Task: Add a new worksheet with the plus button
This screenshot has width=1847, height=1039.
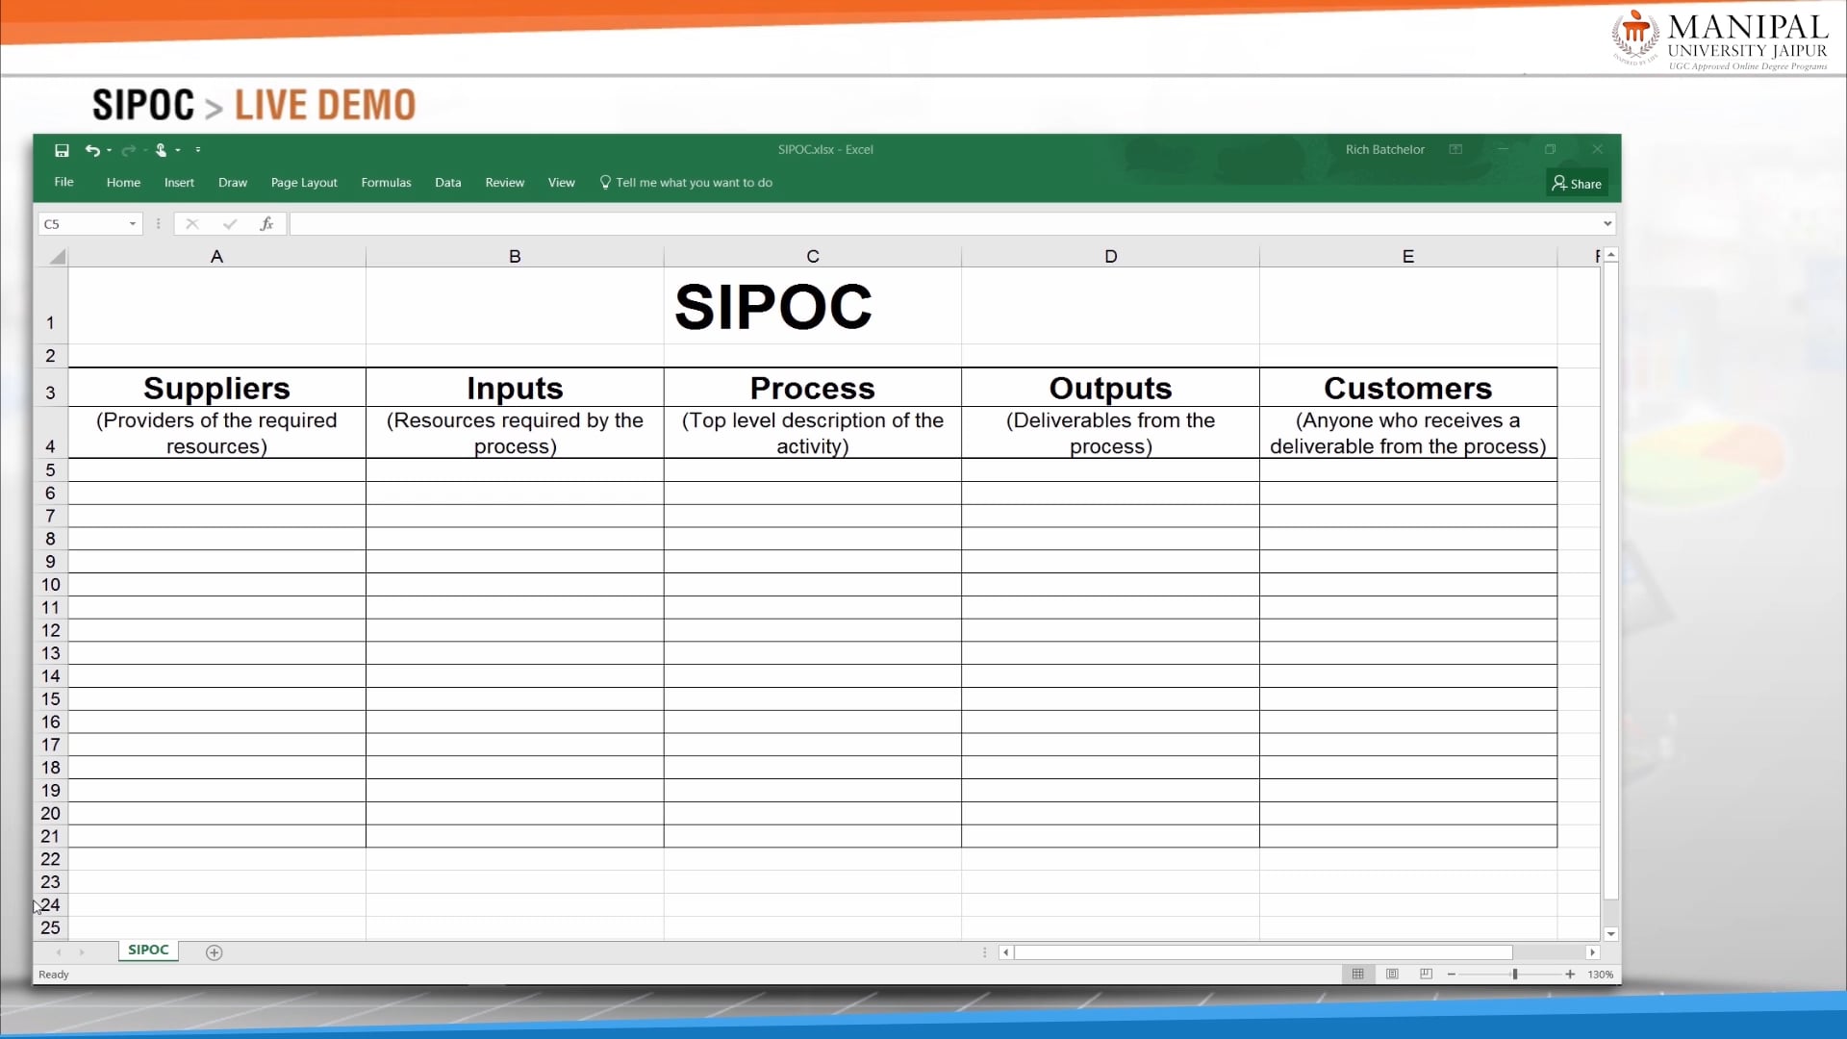Action: 214,952
